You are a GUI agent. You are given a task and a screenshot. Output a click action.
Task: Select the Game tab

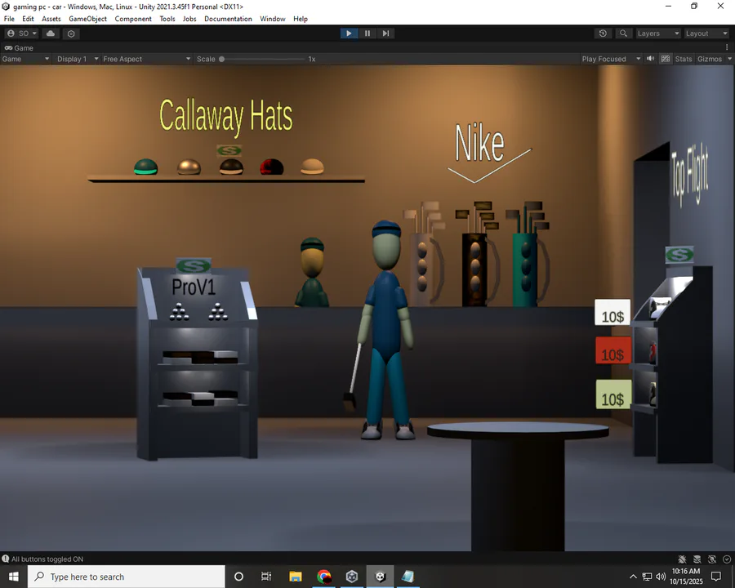tap(20, 48)
